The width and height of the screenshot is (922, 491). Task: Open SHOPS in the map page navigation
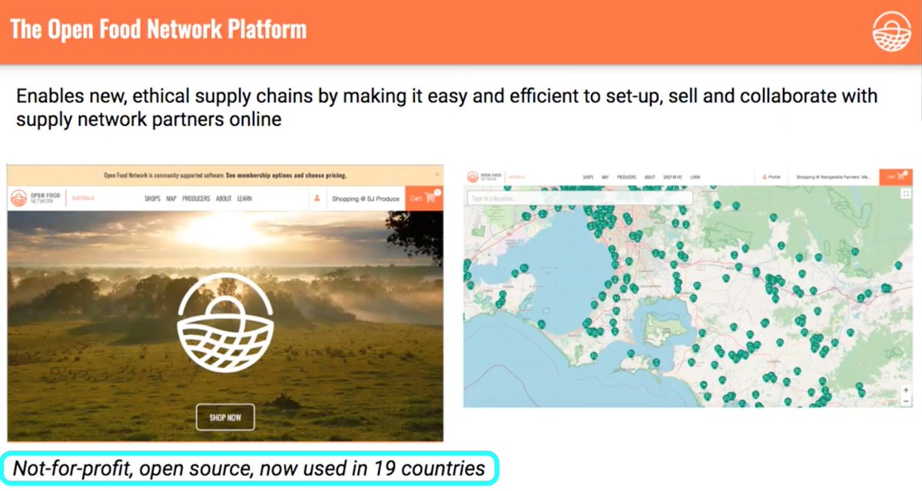(588, 177)
